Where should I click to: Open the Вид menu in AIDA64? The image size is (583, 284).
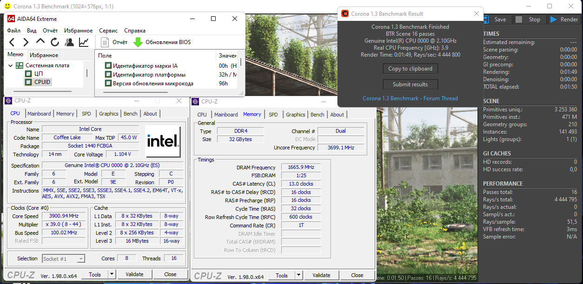tap(32, 31)
